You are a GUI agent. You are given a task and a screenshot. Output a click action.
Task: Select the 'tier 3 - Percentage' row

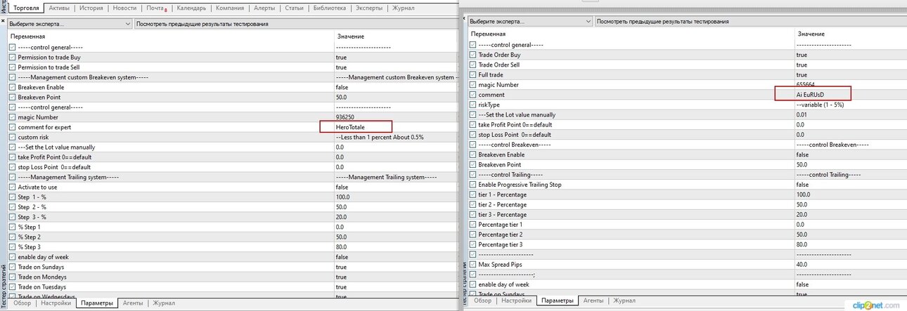coord(687,214)
